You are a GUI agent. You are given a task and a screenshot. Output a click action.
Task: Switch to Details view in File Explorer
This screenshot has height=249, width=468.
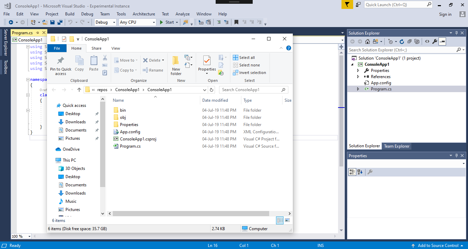(280, 220)
